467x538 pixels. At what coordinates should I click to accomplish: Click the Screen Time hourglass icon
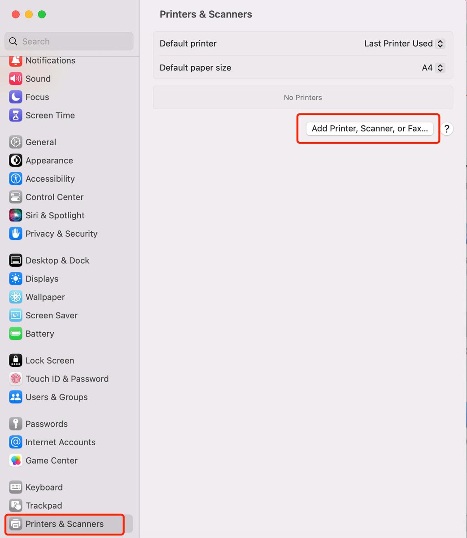click(16, 116)
